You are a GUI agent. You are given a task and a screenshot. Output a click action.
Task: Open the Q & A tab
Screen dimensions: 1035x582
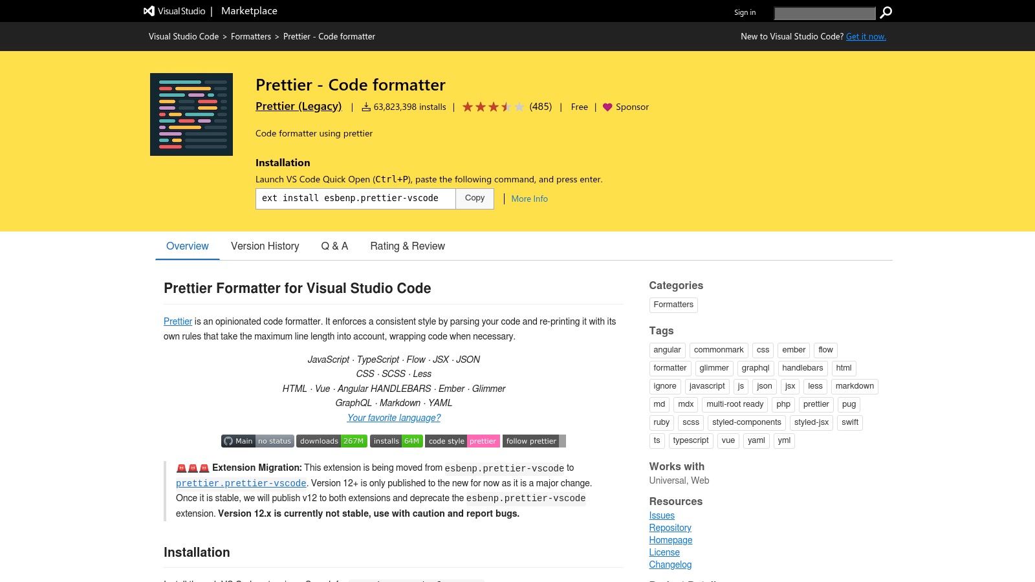pyautogui.click(x=334, y=246)
